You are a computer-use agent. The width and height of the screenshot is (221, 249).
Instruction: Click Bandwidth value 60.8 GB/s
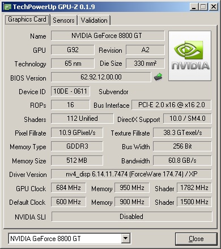(x=182, y=161)
